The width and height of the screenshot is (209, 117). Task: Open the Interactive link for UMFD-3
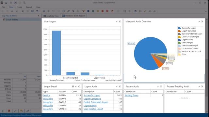[48, 109]
